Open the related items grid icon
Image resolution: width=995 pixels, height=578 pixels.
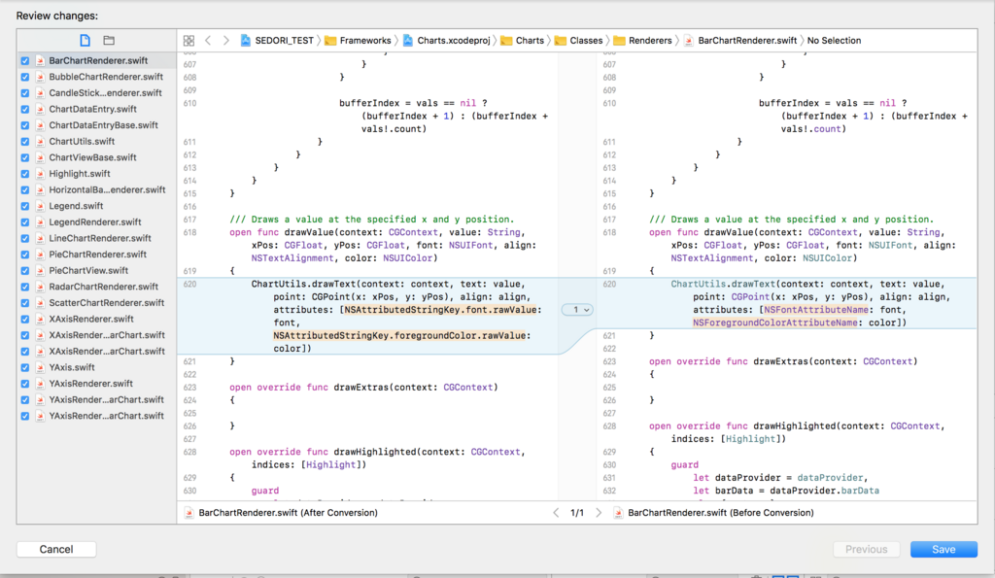click(x=189, y=41)
